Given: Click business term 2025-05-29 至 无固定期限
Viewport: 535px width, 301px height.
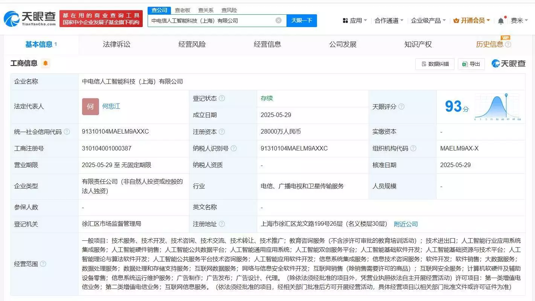Looking at the screenshot, I should (116, 165).
